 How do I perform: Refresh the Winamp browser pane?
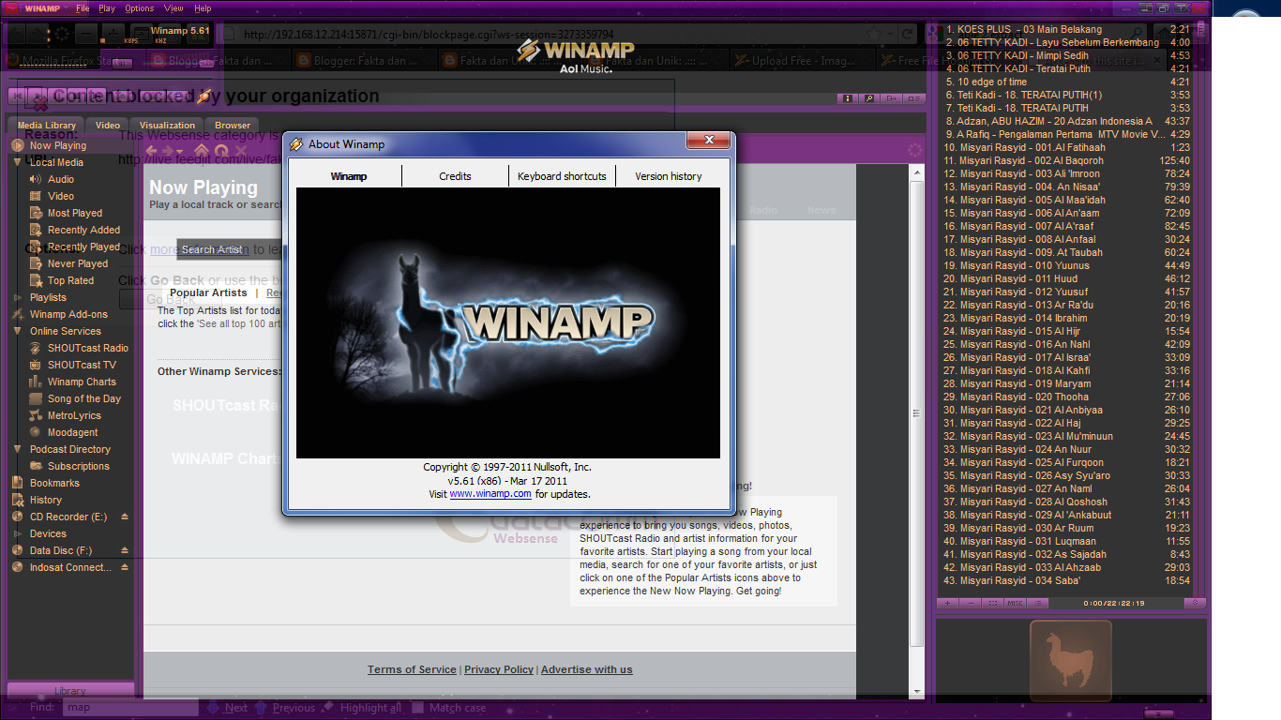click(221, 151)
